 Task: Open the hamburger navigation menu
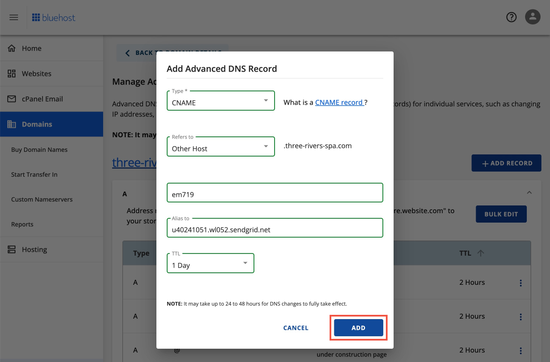[14, 17]
